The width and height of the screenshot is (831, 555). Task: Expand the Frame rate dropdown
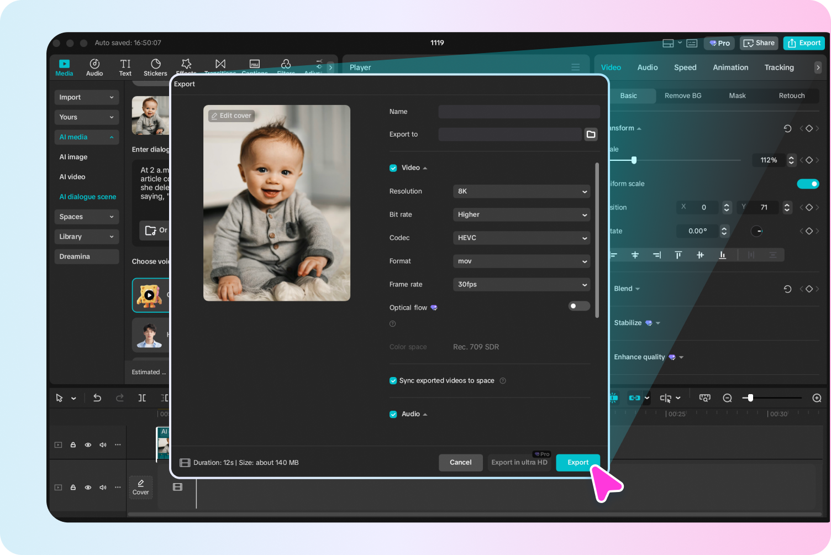click(521, 284)
